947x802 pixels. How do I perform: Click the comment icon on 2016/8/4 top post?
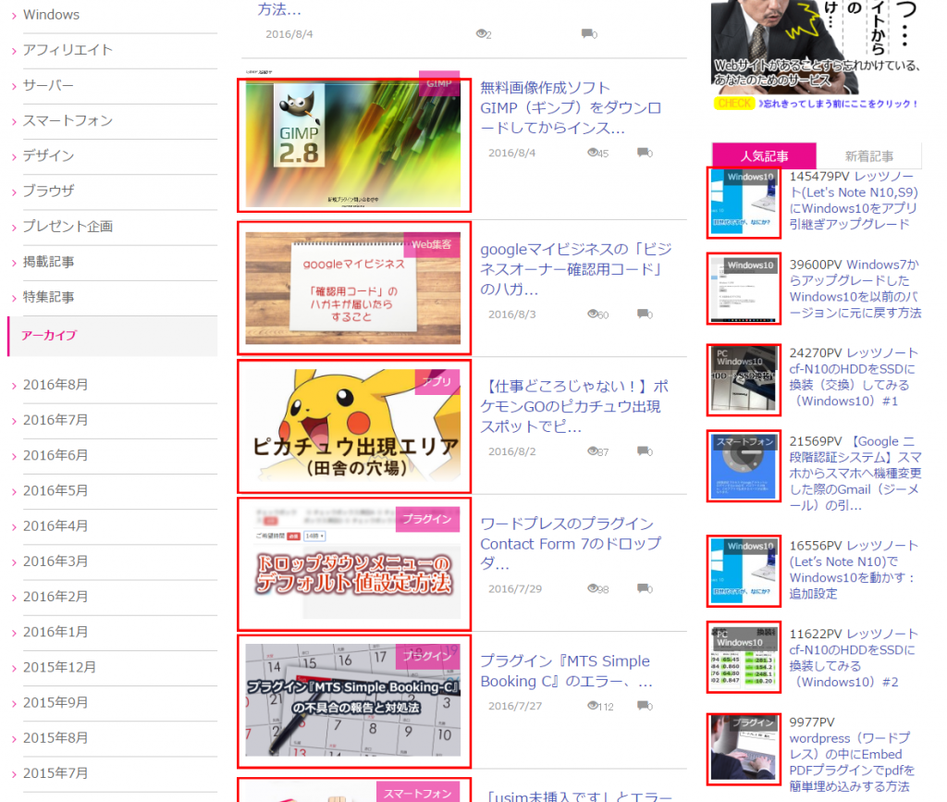pyautogui.click(x=587, y=33)
